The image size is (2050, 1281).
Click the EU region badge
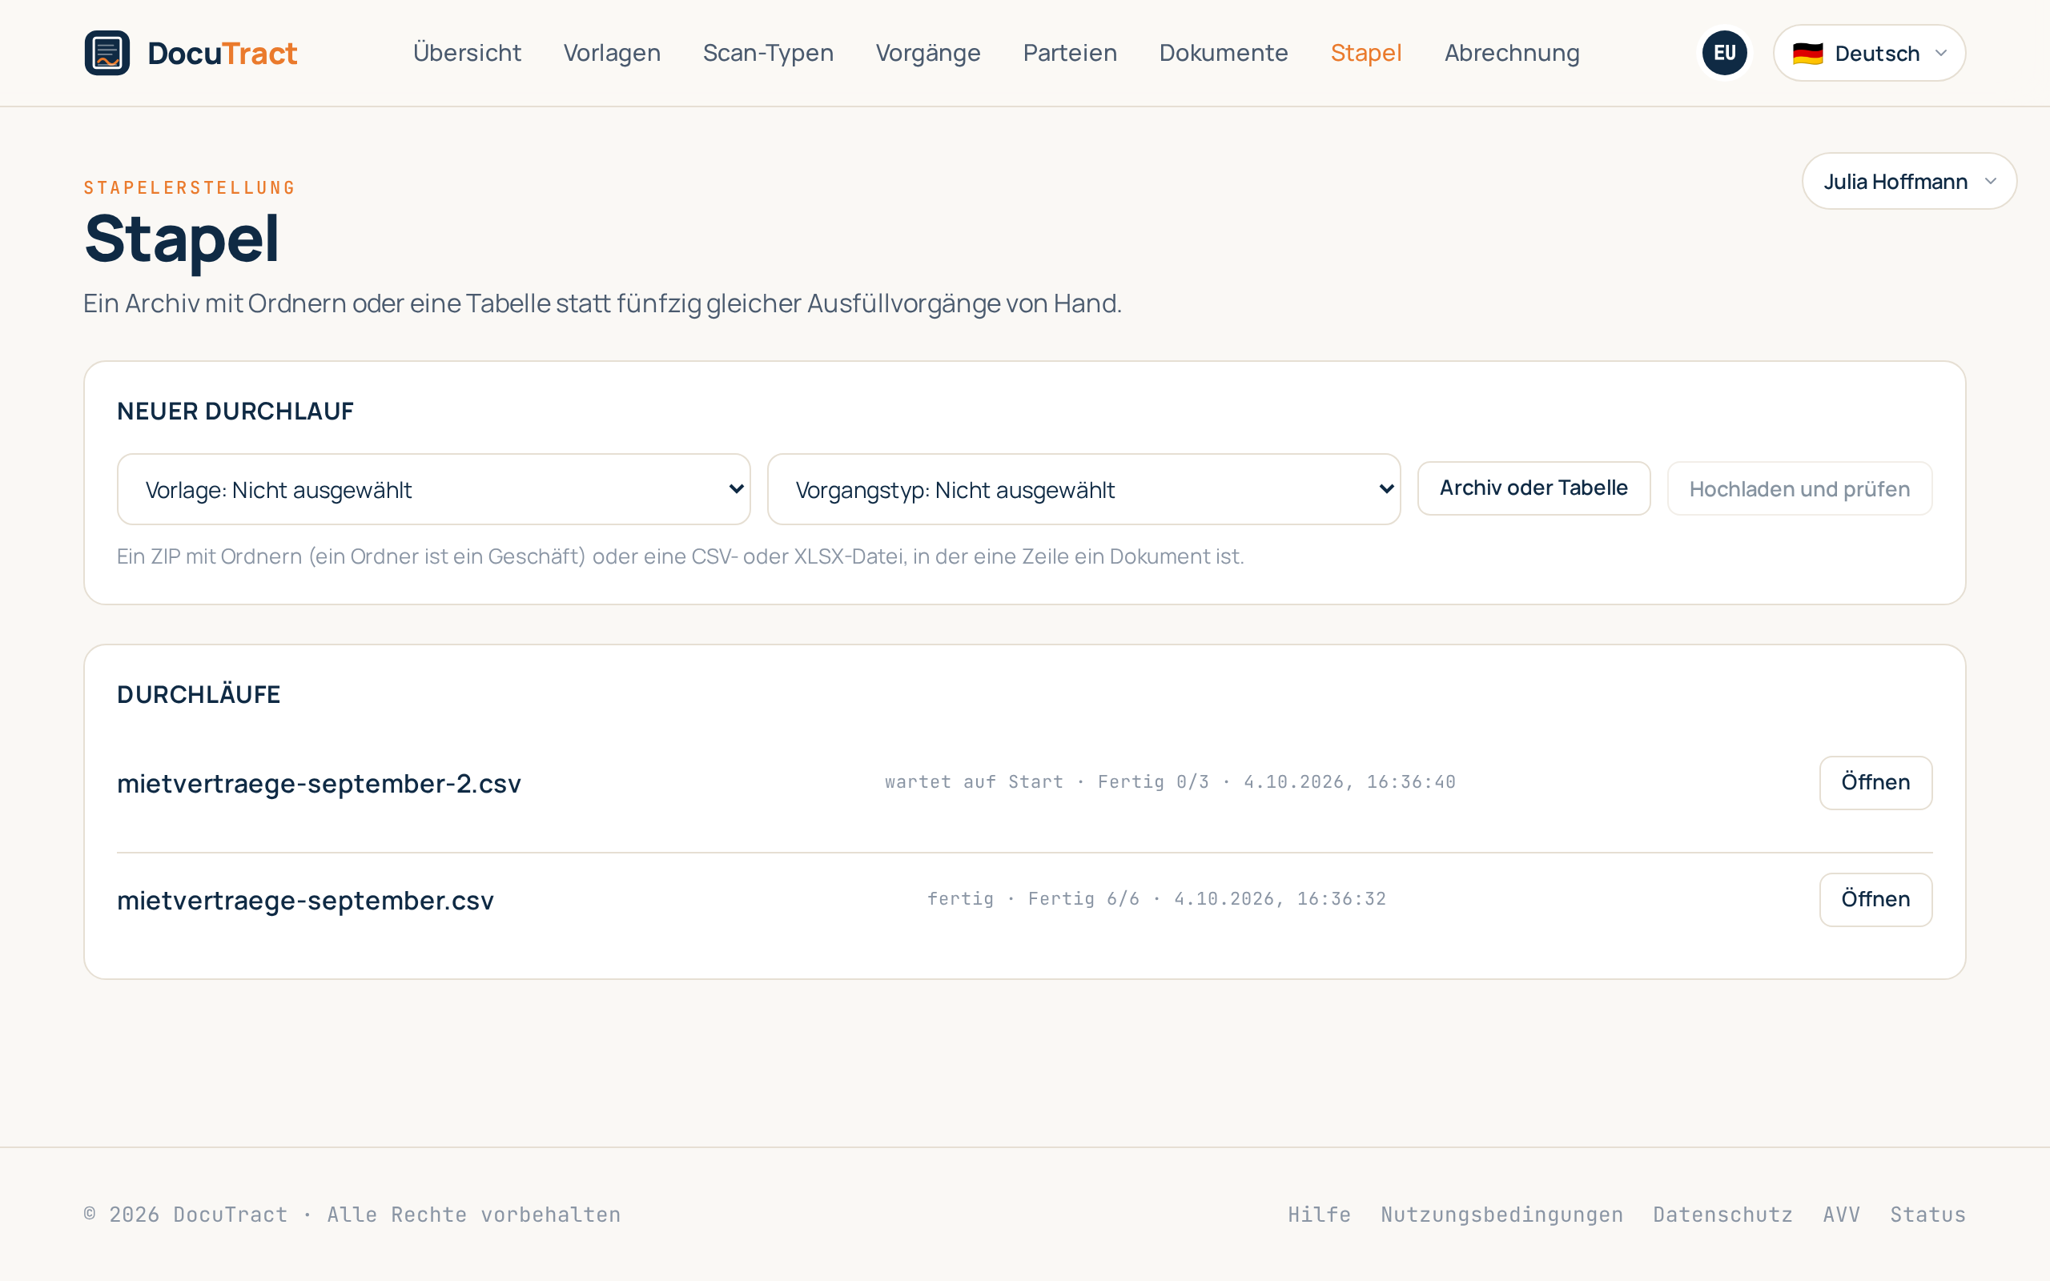(x=1725, y=53)
